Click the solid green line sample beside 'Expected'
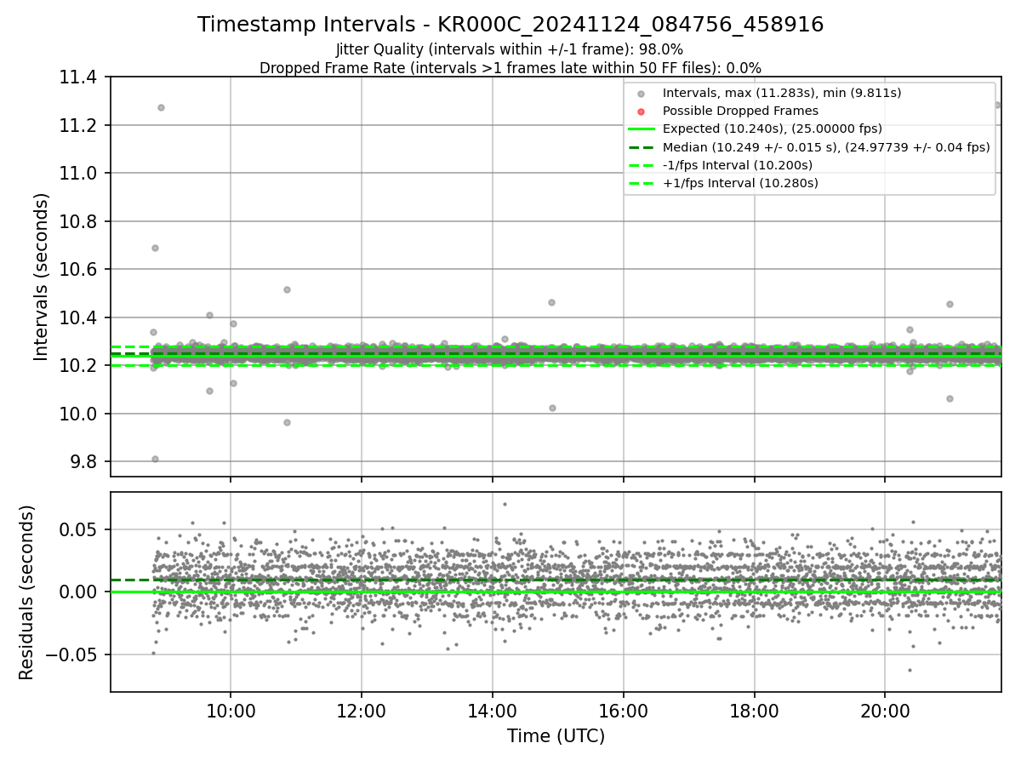The image size is (1021, 766). (x=642, y=129)
